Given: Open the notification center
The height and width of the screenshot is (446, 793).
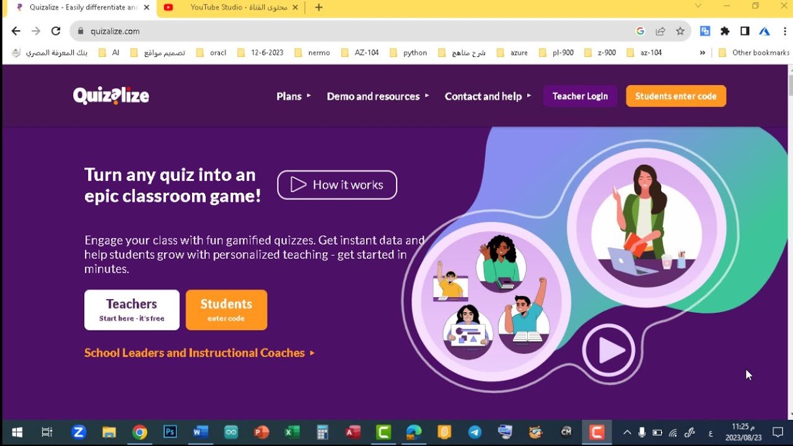Looking at the screenshot, I should click(x=778, y=432).
